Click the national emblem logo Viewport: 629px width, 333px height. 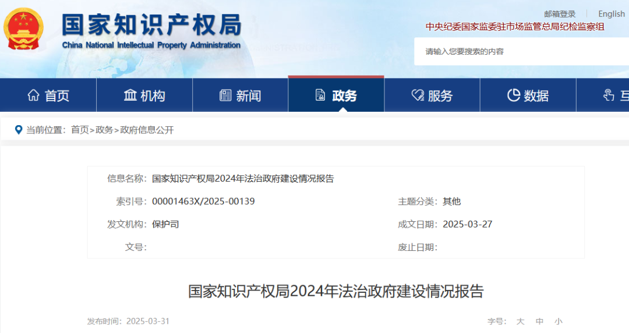pos(23,28)
